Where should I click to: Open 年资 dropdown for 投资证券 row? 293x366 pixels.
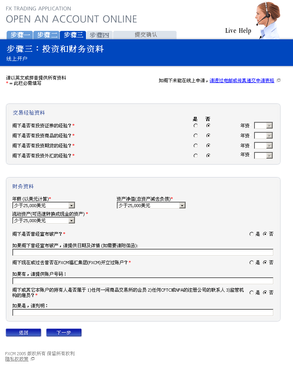tap(269, 125)
